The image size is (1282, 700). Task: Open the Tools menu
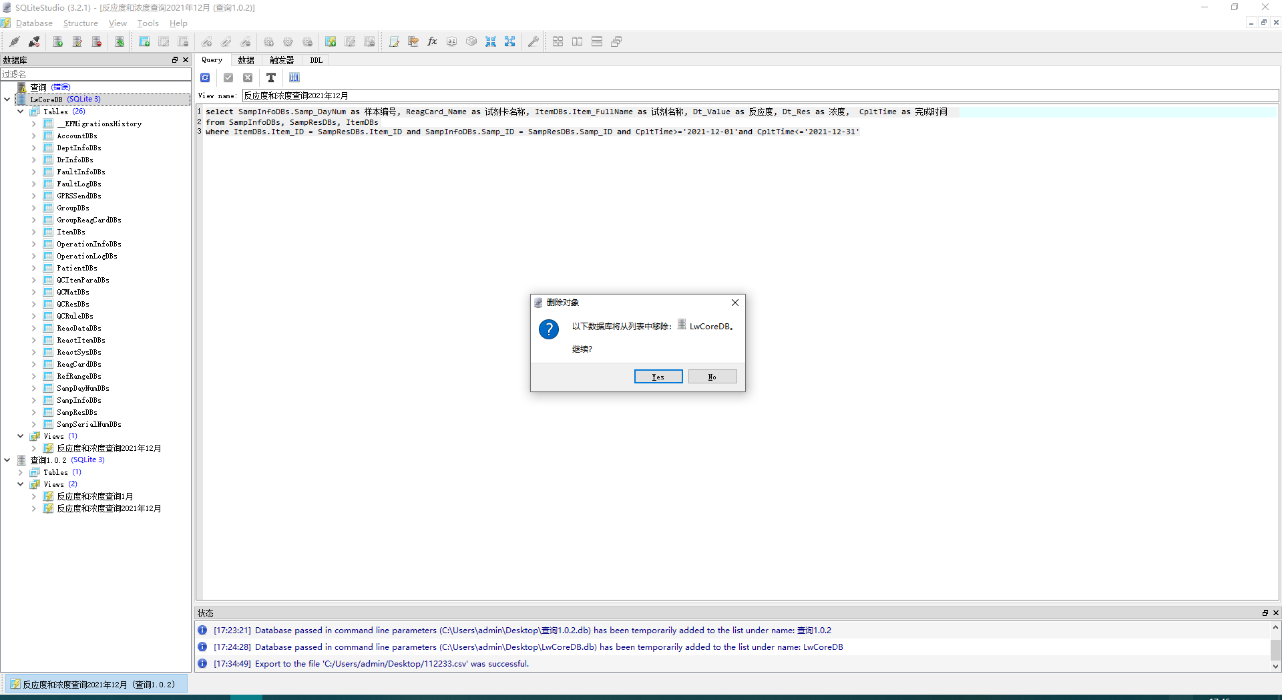click(148, 23)
